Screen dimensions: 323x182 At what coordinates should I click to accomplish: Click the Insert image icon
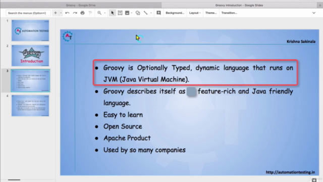click(127, 13)
